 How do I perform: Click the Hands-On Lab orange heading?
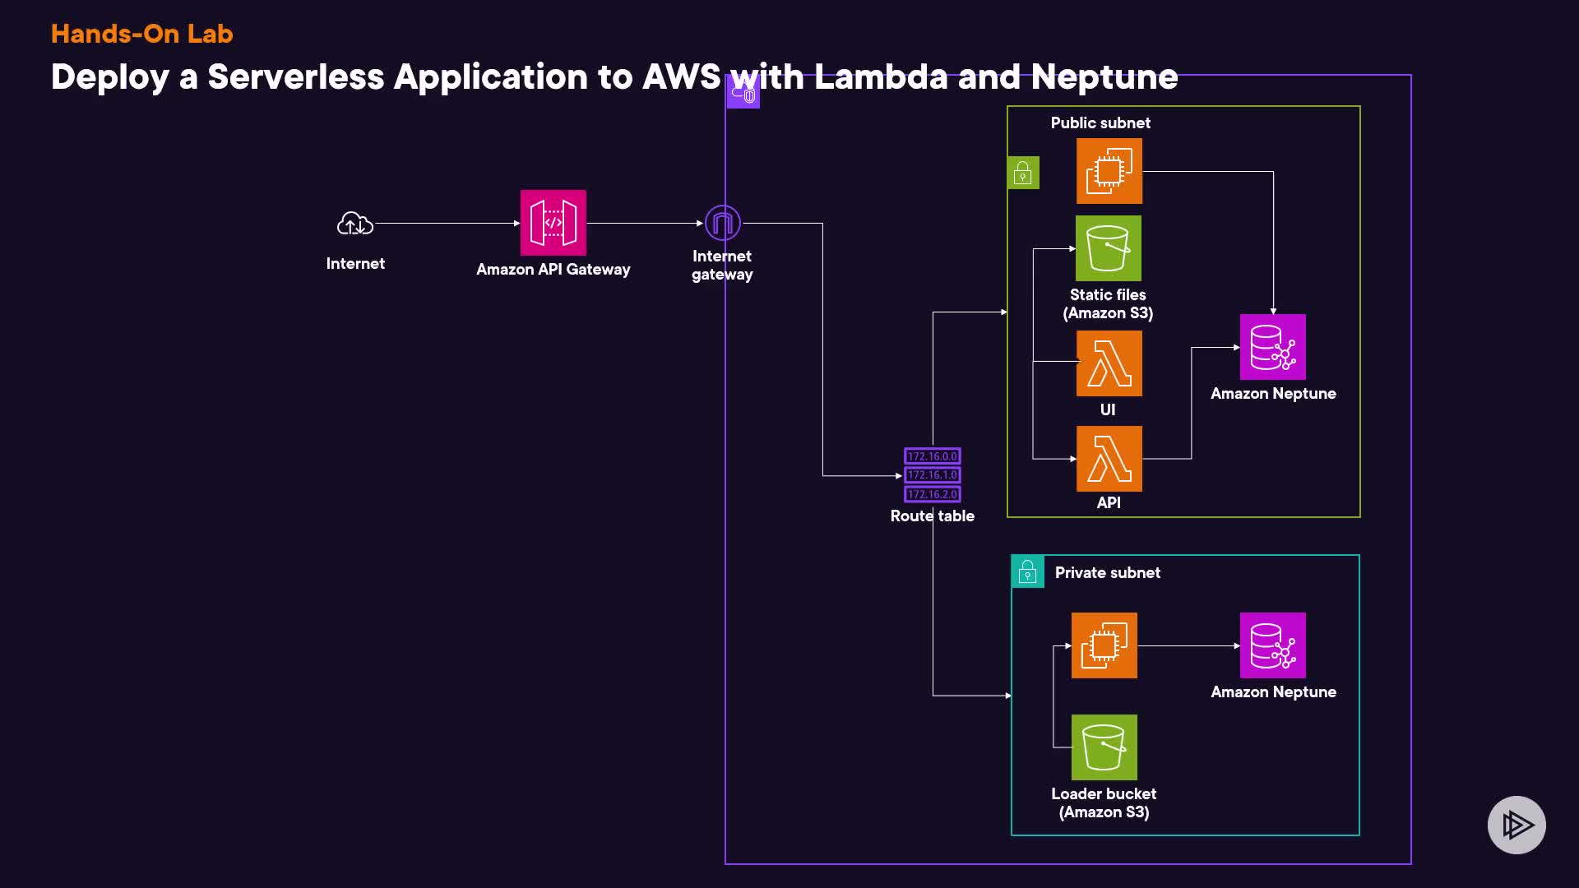coord(141,34)
